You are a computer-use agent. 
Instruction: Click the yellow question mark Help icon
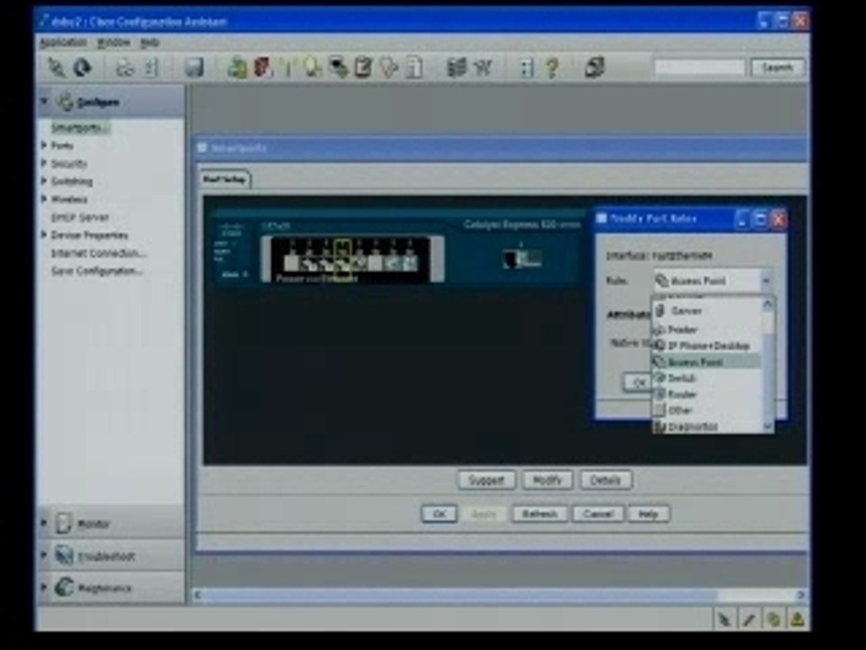[551, 68]
